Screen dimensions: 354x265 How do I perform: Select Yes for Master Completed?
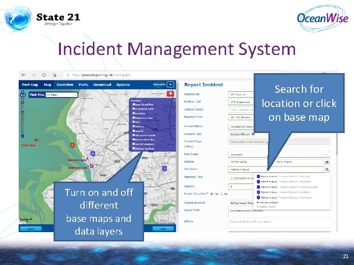pos(212,194)
